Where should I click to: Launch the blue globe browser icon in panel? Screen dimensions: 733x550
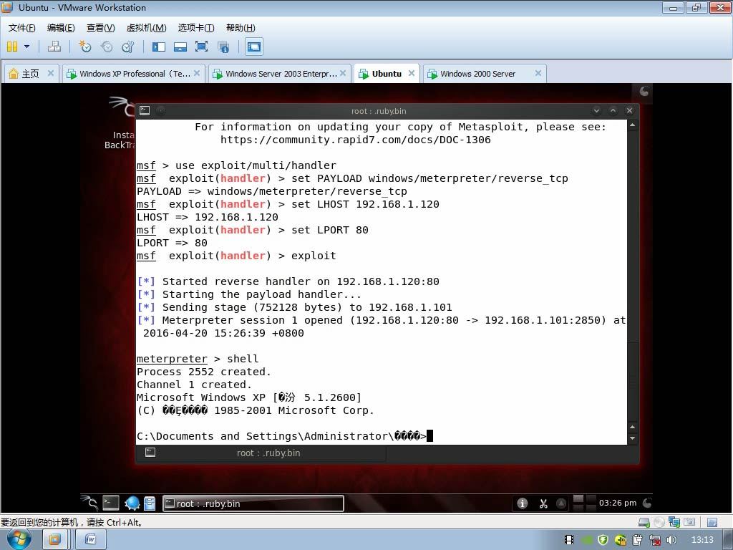[132, 503]
